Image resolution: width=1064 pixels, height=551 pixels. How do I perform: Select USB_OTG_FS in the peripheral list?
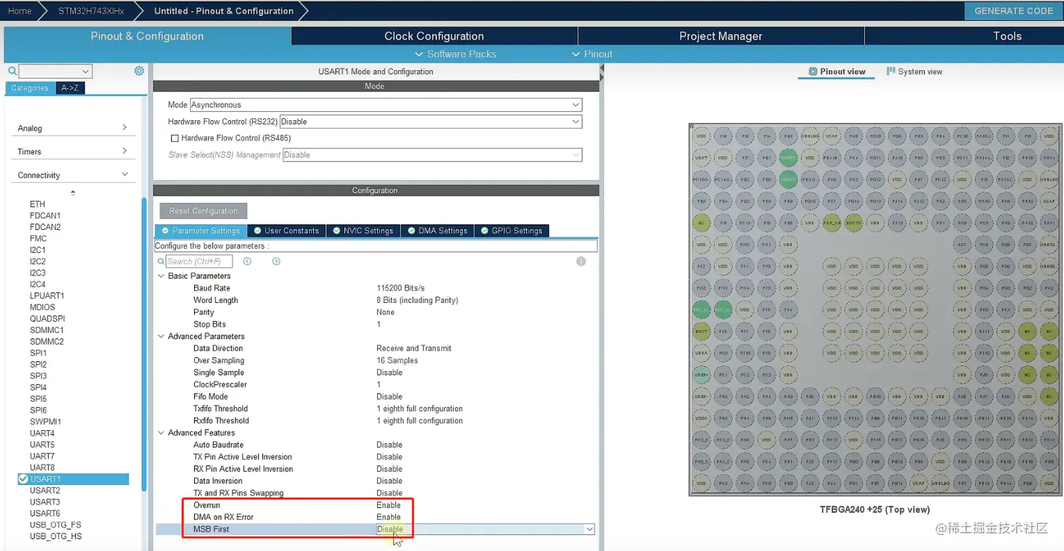coord(55,525)
